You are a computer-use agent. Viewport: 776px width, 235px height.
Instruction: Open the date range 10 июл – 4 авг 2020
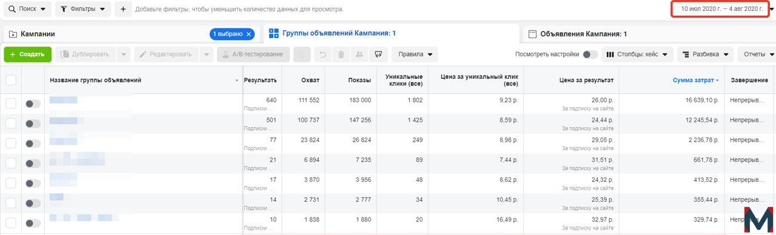click(x=721, y=9)
